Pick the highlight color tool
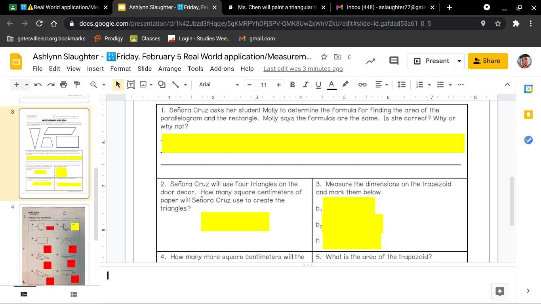Image resolution: width=541 pixels, height=304 pixels. click(x=345, y=84)
